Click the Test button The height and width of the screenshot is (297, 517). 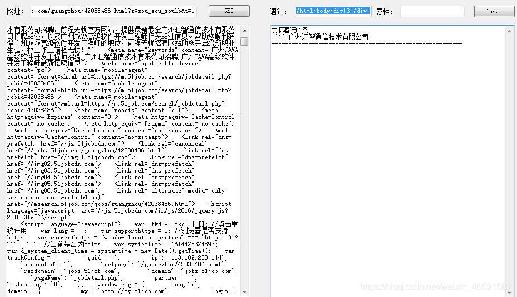[x=494, y=11]
